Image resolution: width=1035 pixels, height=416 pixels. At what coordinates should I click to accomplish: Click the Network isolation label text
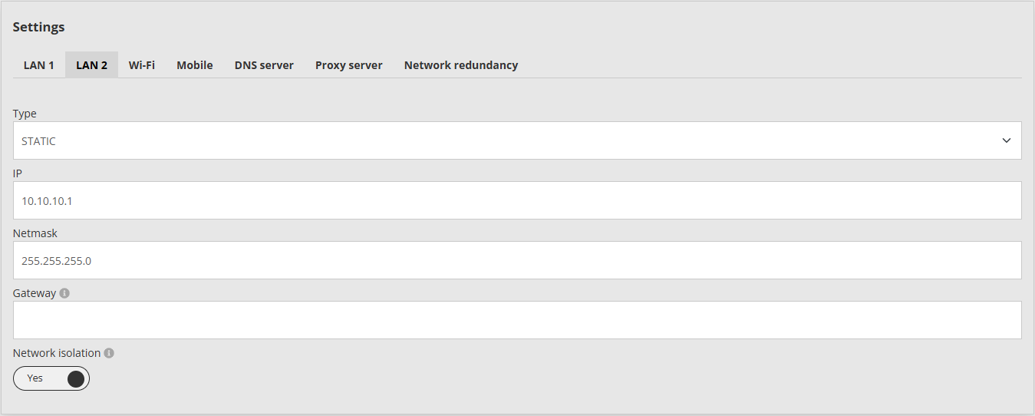pyautogui.click(x=57, y=353)
